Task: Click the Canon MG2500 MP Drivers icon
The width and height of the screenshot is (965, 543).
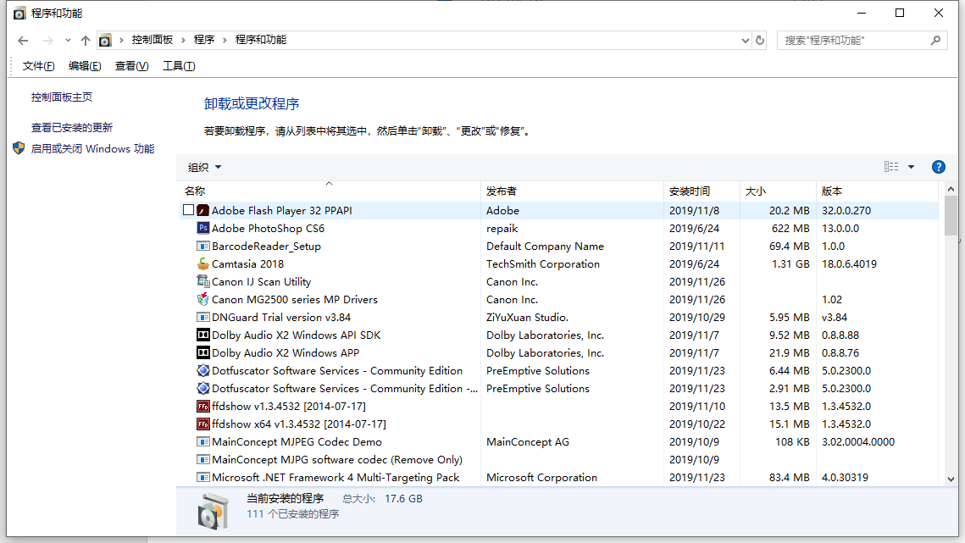Action: click(x=203, y=300)
